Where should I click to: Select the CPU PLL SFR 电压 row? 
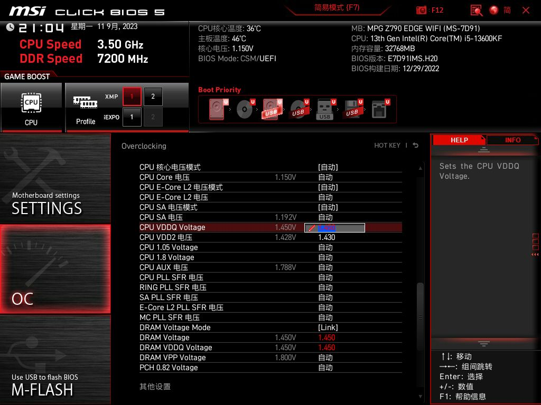click(x=270, y=277)
